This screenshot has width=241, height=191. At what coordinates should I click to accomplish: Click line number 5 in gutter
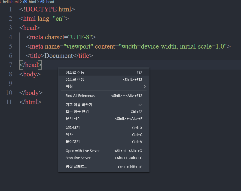pyautogui.click(x=10, y=46)
